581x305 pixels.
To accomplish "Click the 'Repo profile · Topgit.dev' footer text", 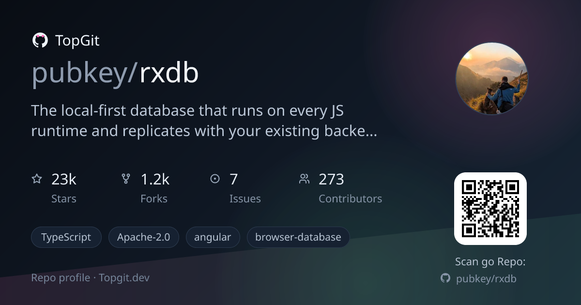I will (90, 278).
